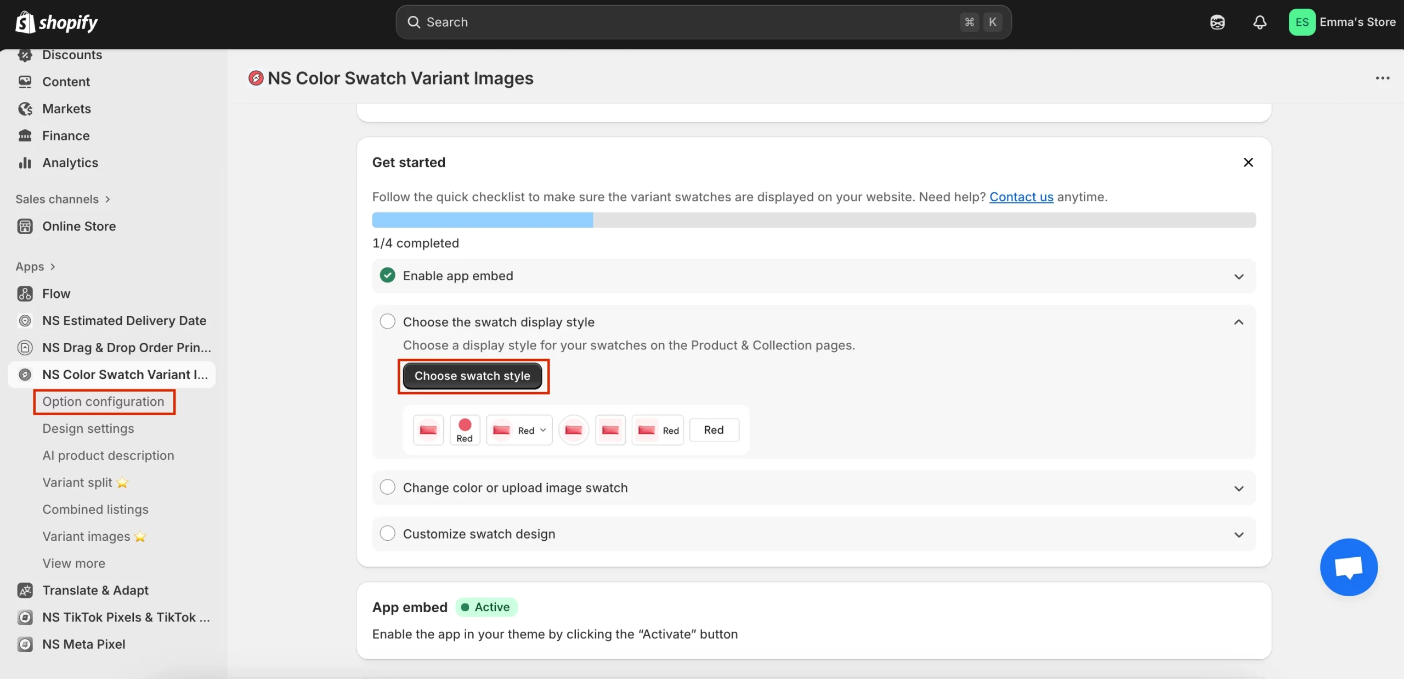Select the Choose swatch display style radio
The width and height of the screenshot is (1404, 679).
387,321
